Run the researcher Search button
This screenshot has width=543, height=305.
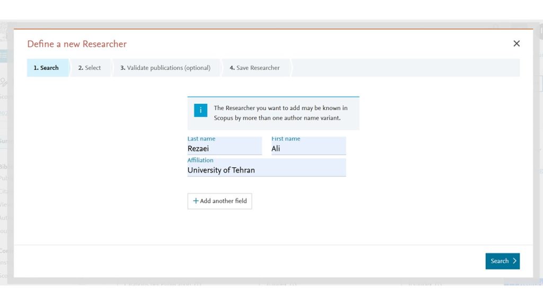coord(503,261)
